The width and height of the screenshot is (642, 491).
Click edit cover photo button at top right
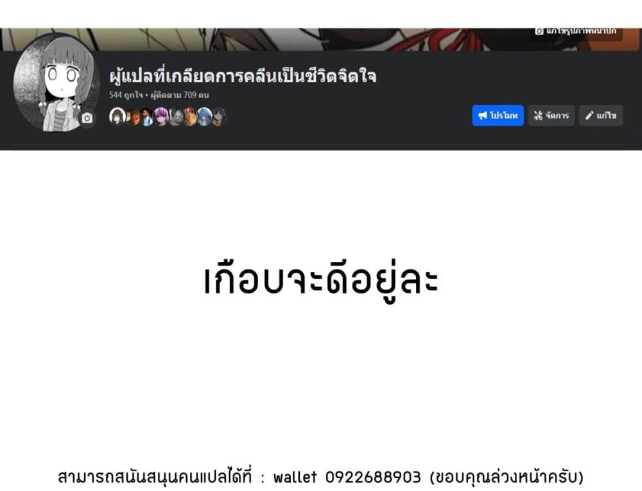pos(576,31)
